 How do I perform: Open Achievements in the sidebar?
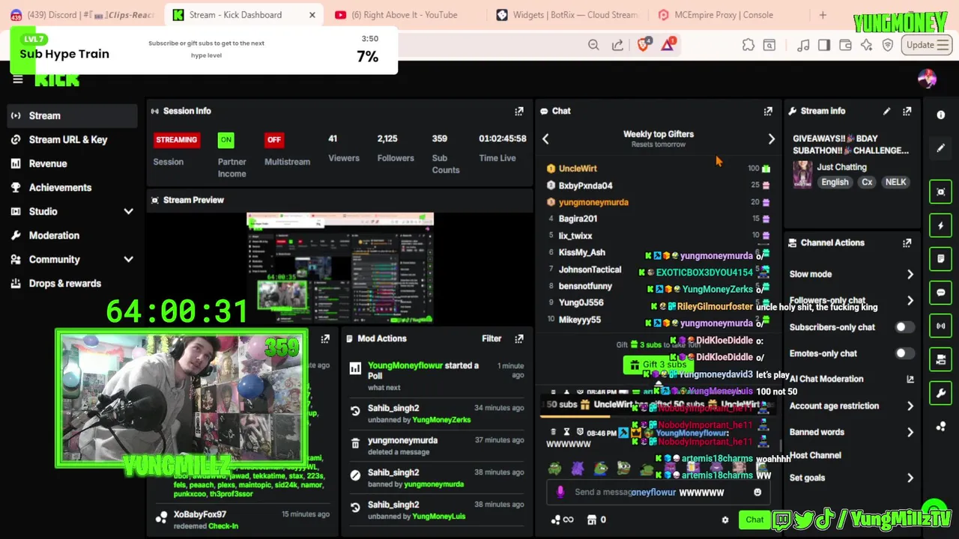(72, 187)
